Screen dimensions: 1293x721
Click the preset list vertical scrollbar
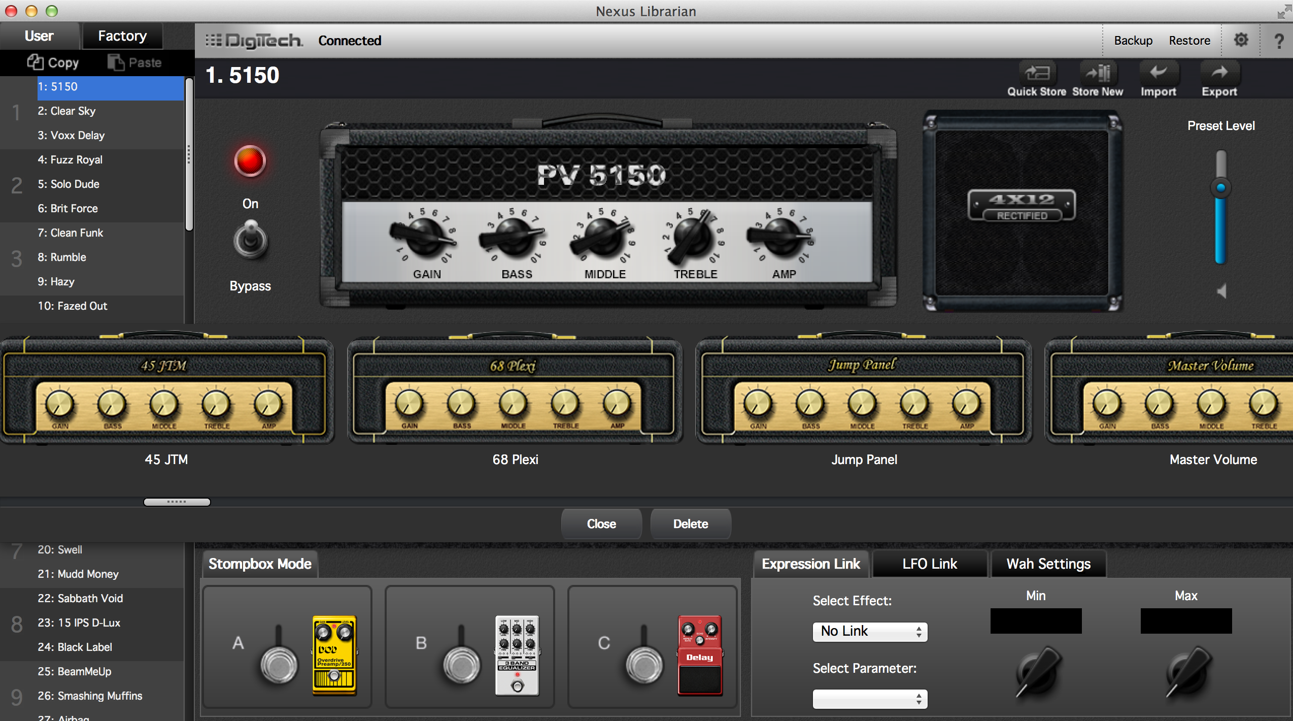point(189,154)
